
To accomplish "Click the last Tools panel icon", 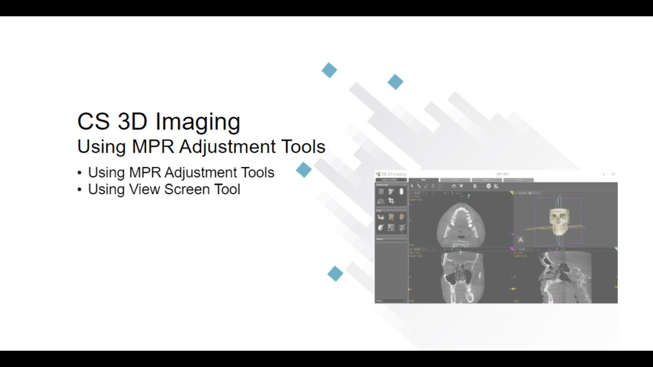I will tap(401, 227).
